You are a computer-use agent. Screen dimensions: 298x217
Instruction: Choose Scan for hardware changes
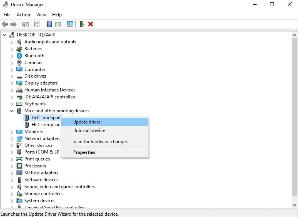pos(100,142)
